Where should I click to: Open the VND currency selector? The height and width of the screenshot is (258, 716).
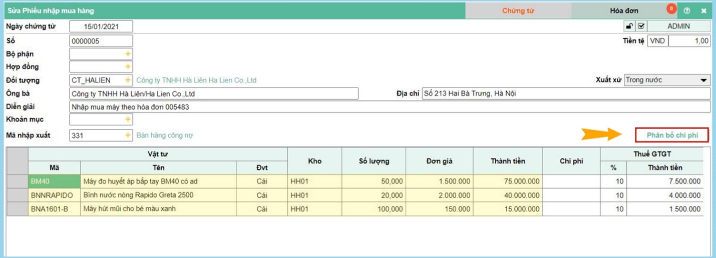(657, 41)
